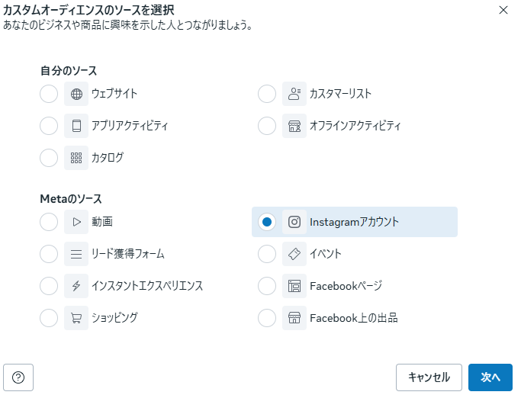Click the shopping cart icon

click(x=76, y=318)
